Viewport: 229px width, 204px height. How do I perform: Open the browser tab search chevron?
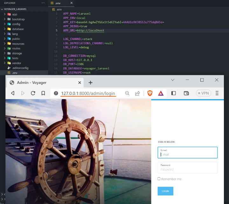[x=173, y=80]
